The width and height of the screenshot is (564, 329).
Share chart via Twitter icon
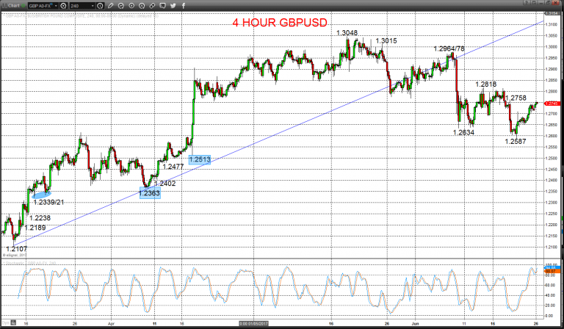[x=173, y=6]
